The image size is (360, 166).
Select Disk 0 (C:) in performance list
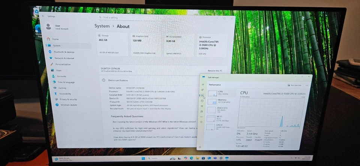[x=220, y=110]
